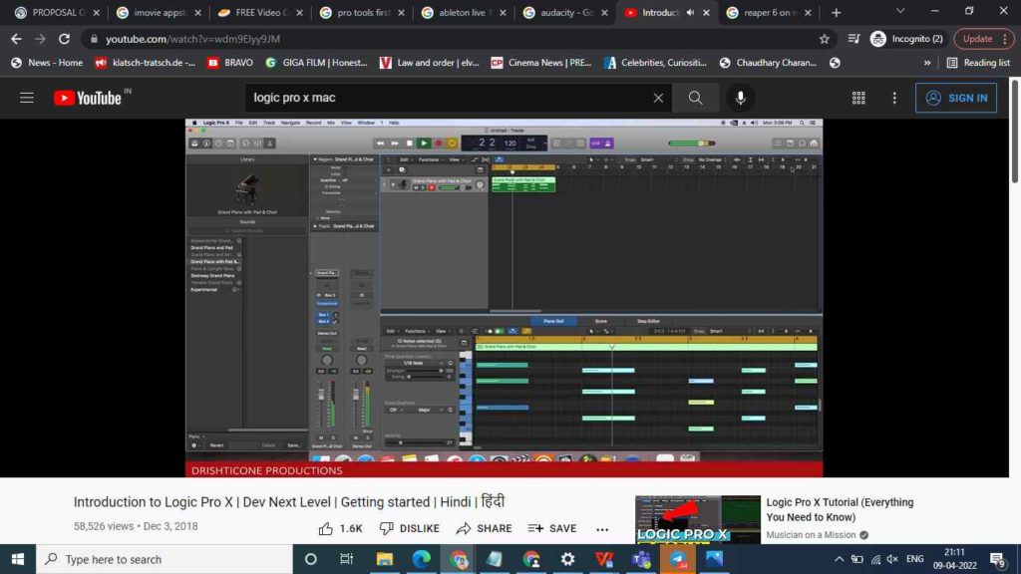Open the Drag No Overlap dropdown
The height and width of the screenshot is (574, 1021).
point(713,159)
